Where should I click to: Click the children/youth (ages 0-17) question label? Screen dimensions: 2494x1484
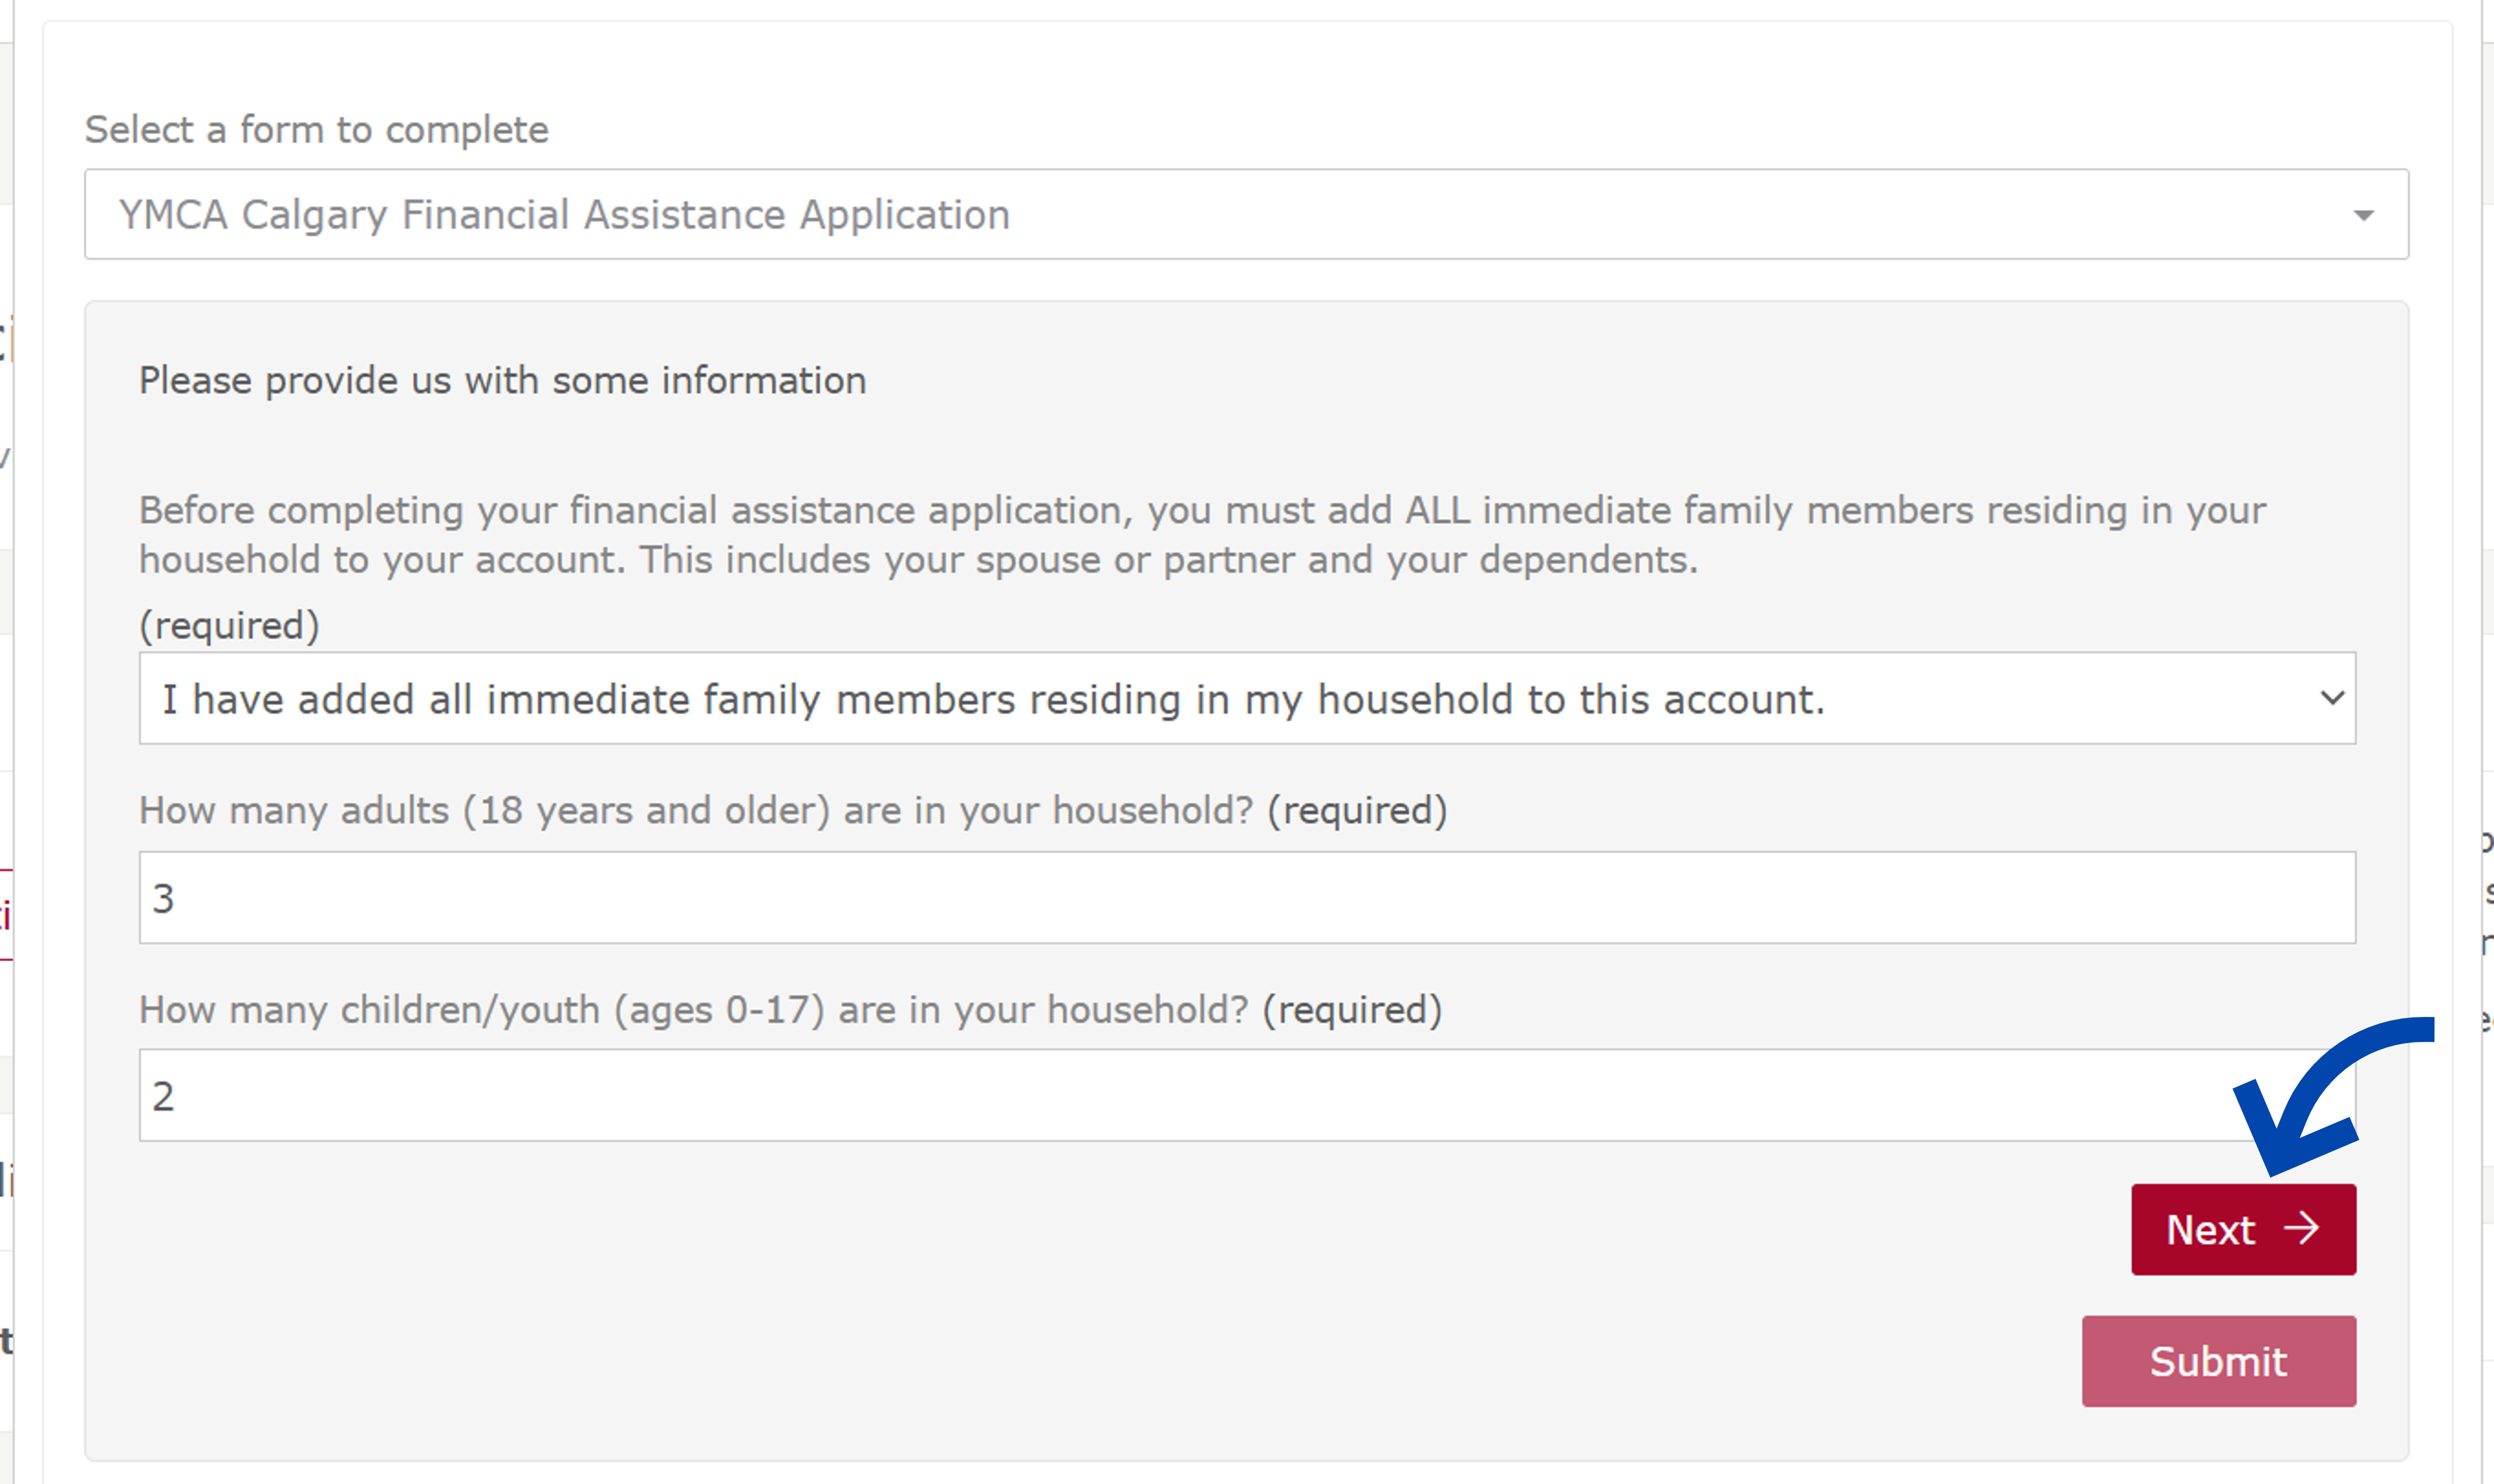[x=693, y=1010]
